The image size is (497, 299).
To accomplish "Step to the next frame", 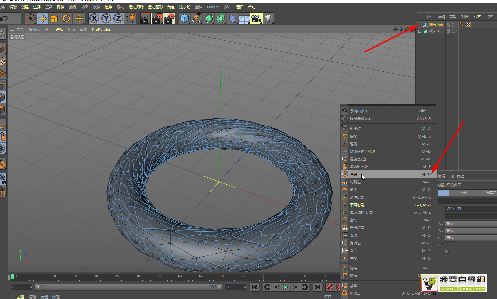I will tap(295, 287).
